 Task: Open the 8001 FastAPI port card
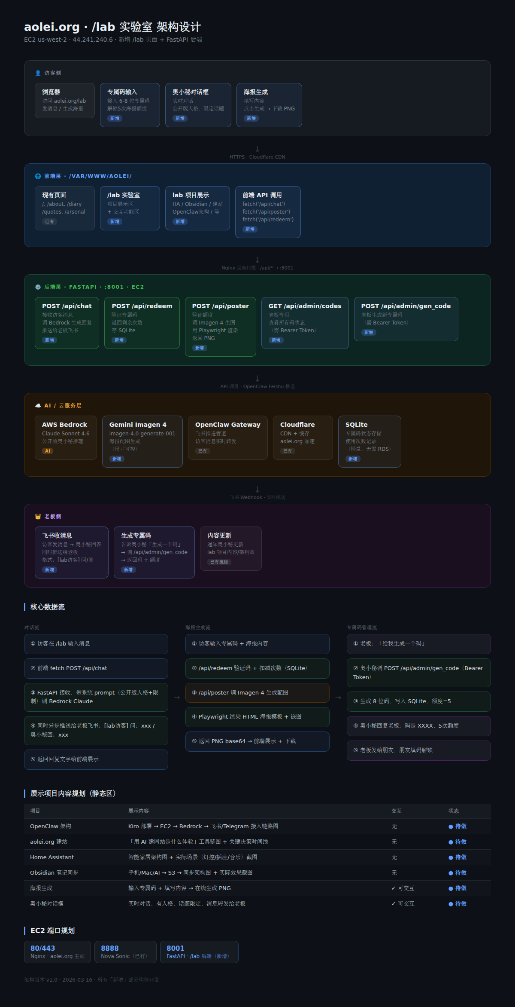click(199, 952)
